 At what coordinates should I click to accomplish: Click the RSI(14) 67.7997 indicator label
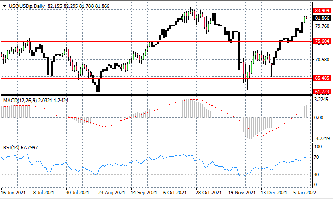(20, 147)
